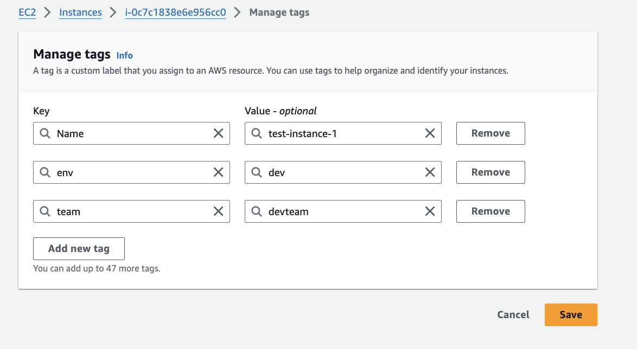
Task: Clear the devteam value using X icon
Action: (430, 211)
